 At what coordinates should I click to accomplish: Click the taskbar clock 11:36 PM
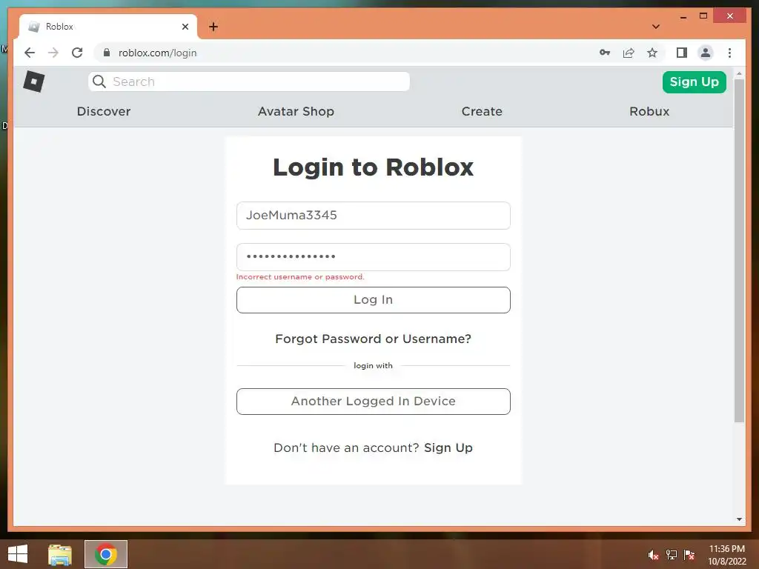point(726,549)
